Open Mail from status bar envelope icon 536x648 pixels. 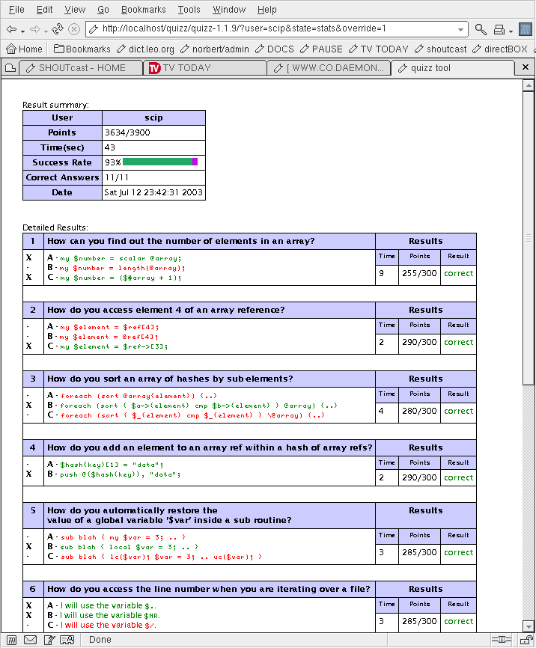[30, 641]
